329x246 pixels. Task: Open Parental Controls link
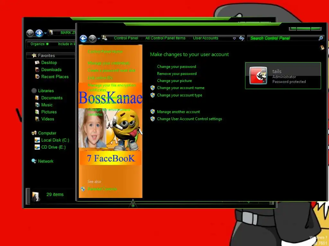pos(102,189)
